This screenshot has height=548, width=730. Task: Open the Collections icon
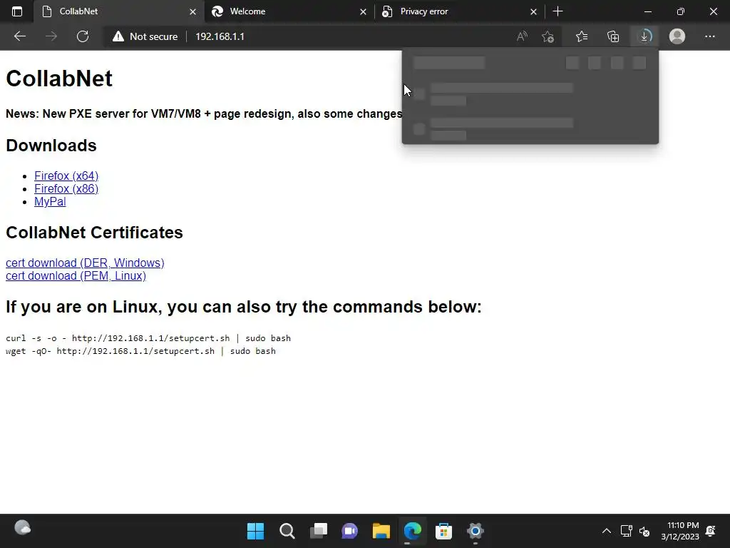click(x=613, y=36)
